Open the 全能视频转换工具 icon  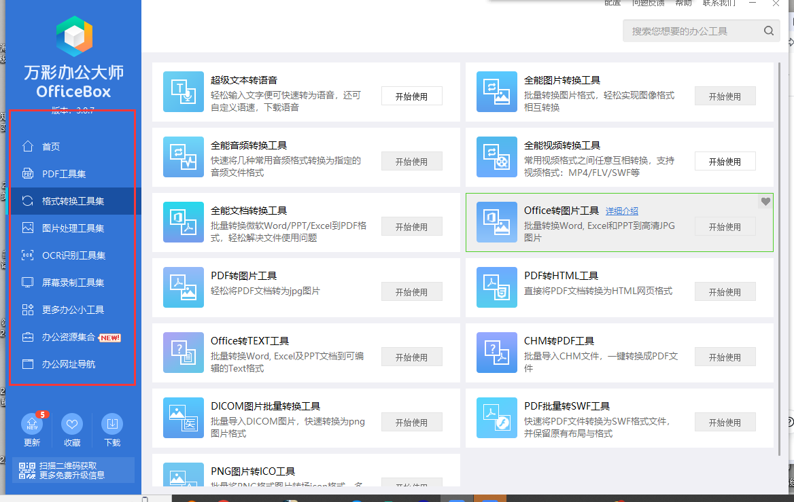(x=497, y=157)
